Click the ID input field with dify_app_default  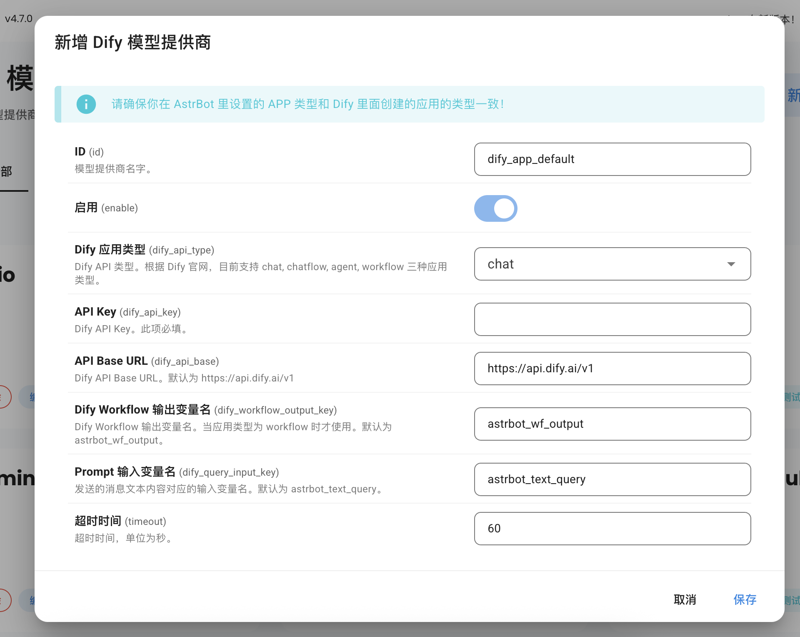pos(612,159)
